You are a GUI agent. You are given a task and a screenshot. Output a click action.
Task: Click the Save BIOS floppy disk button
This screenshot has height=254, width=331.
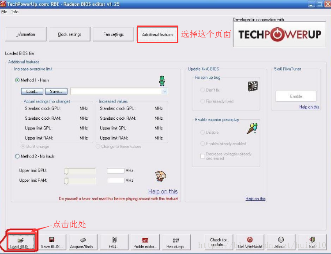tap(52, 243)
